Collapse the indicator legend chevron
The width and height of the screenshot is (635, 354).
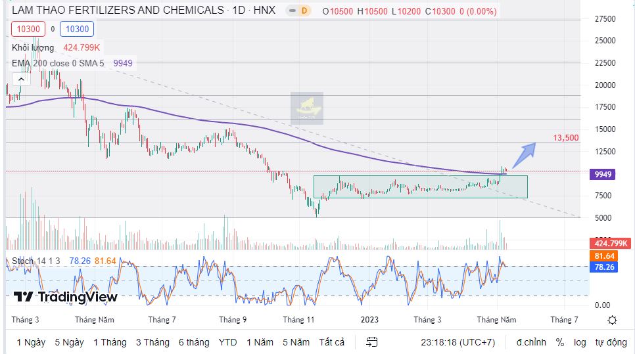22,79
